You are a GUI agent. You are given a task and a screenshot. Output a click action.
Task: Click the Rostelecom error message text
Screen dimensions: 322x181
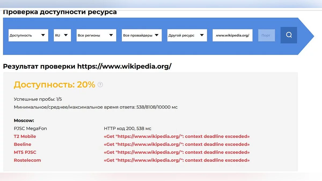pyautogui.click(x=177, y=160)
